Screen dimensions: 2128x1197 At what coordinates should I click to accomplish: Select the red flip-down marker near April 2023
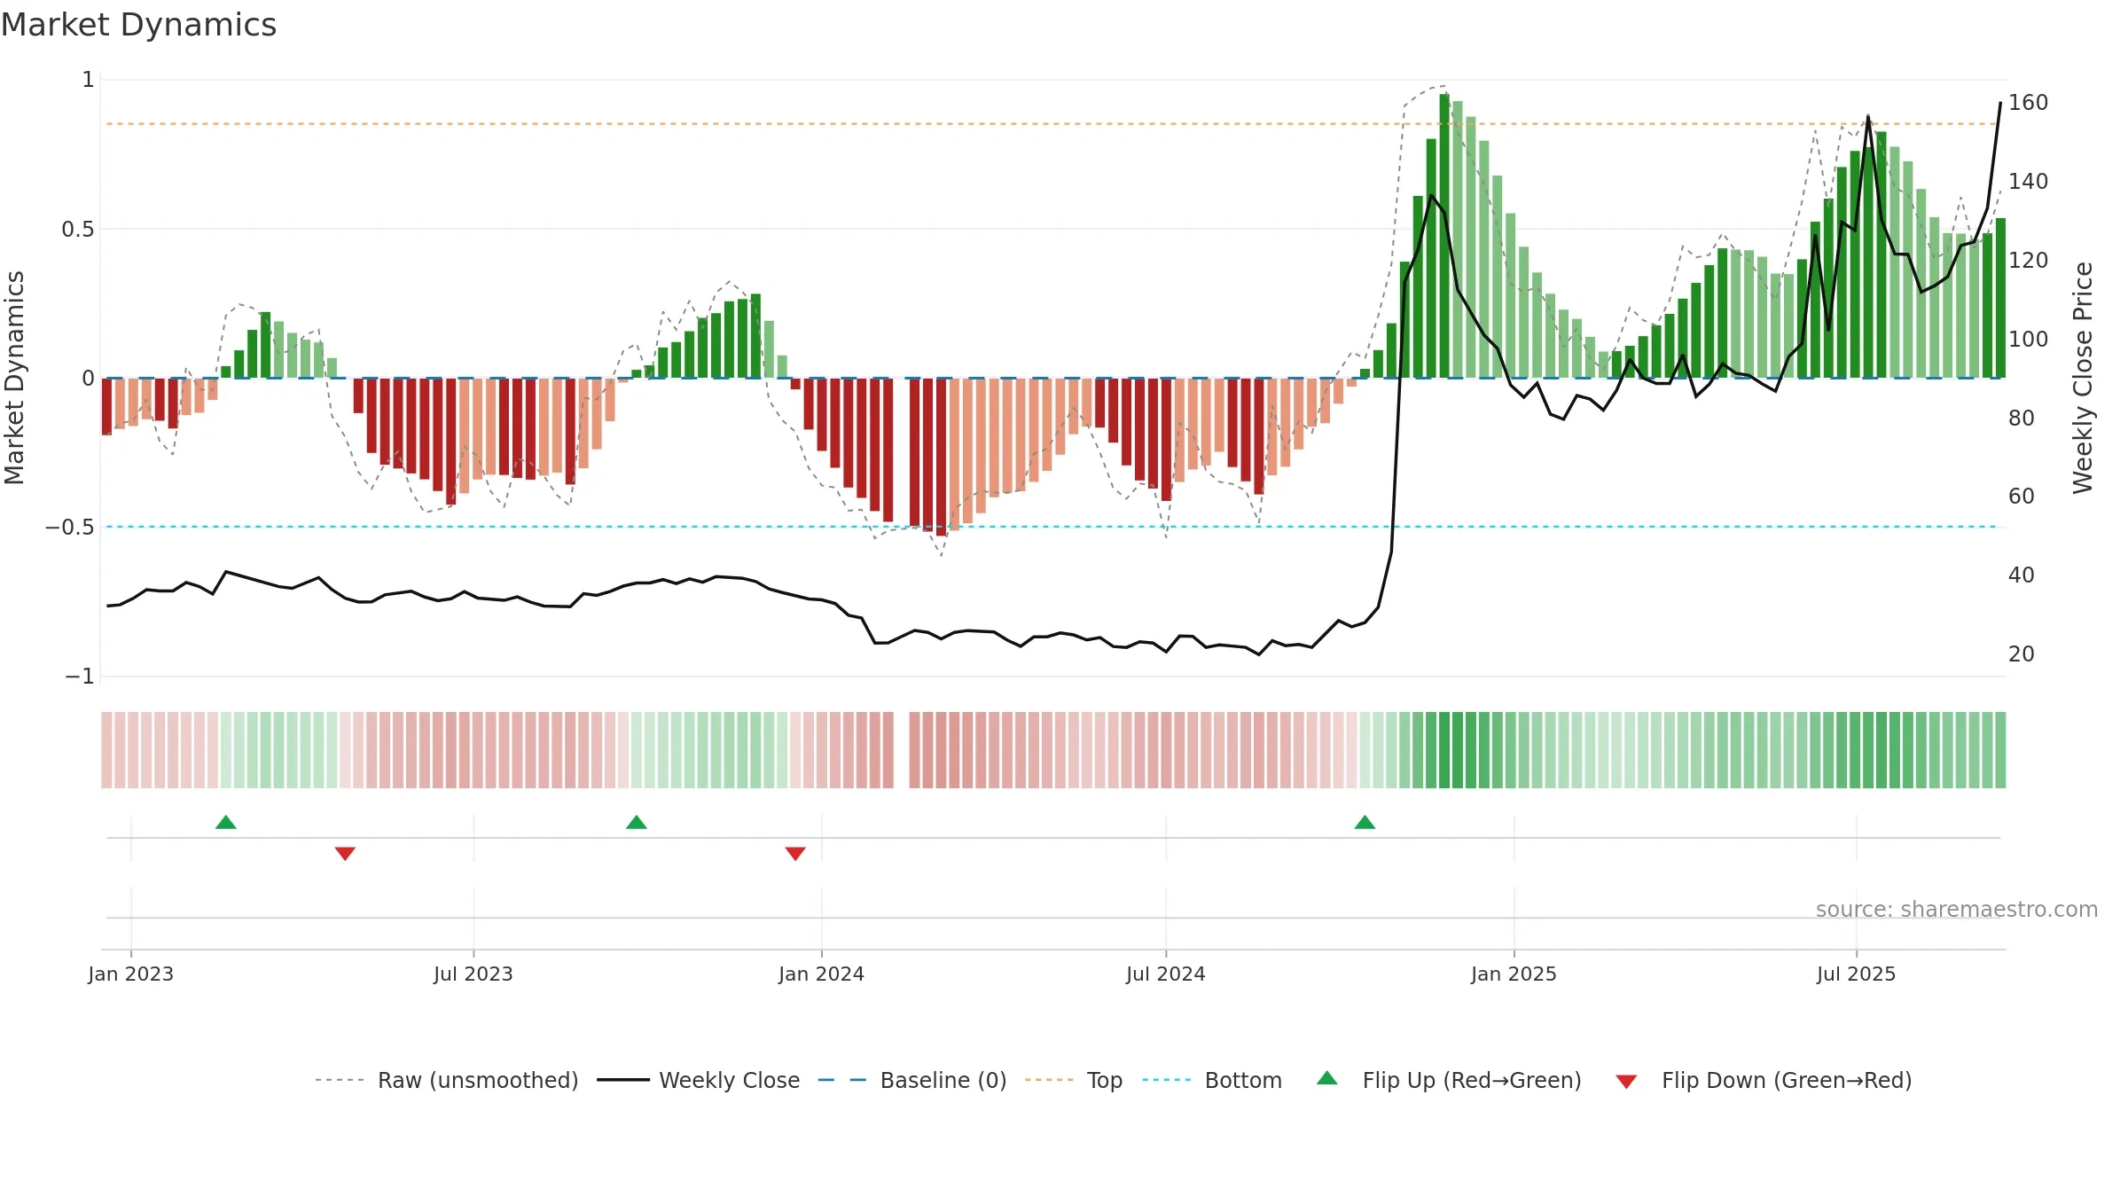pyautogui.click(x=345, y=854)
